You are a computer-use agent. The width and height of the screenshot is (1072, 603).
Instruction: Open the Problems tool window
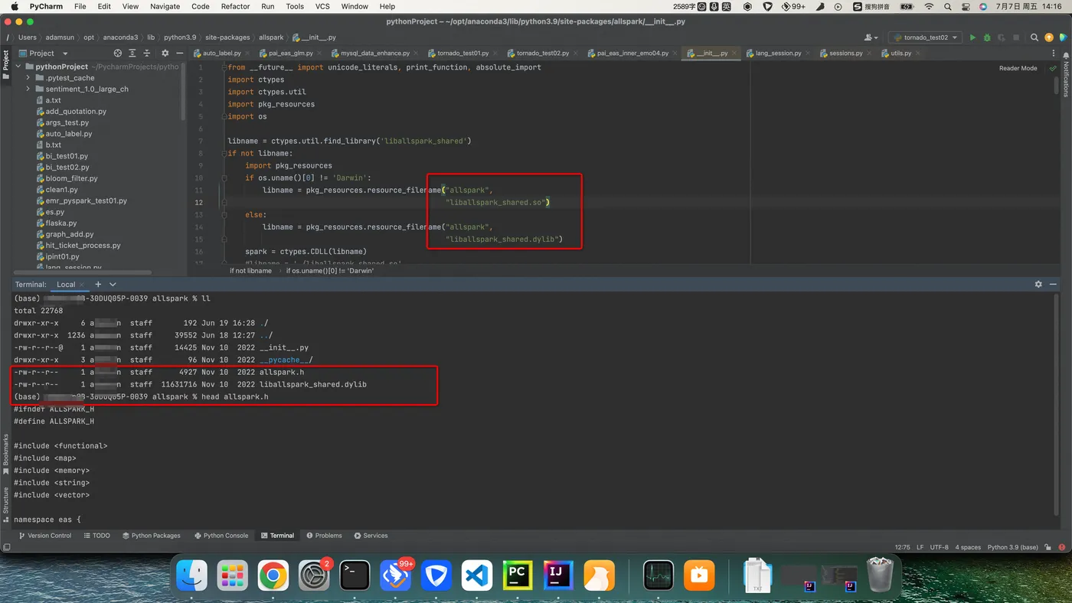tap(325, 536)
